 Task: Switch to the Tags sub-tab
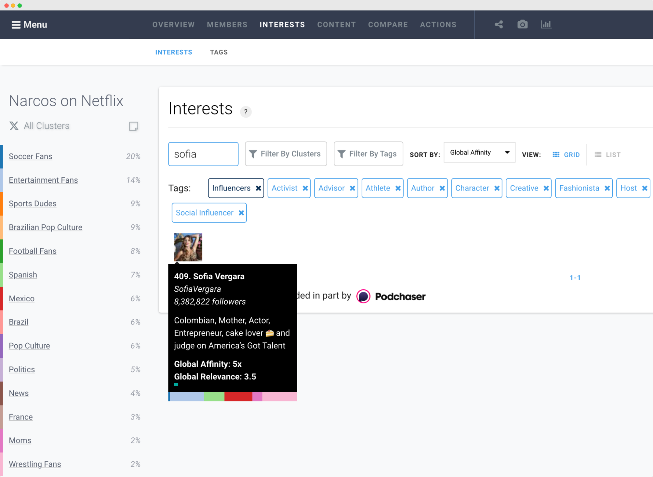pos(219,52)
